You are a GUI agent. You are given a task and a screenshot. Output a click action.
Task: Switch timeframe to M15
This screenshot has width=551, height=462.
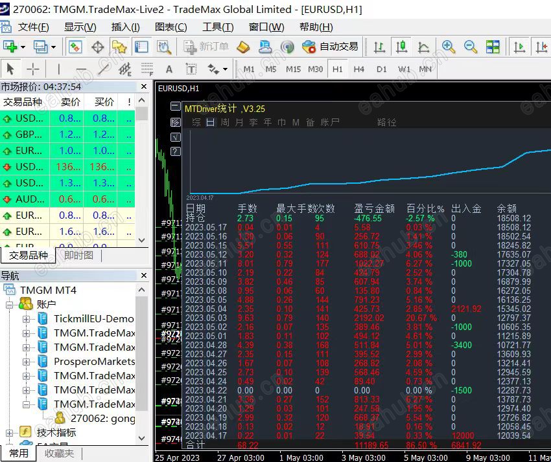pyautogui.click(x=293, y=69)
